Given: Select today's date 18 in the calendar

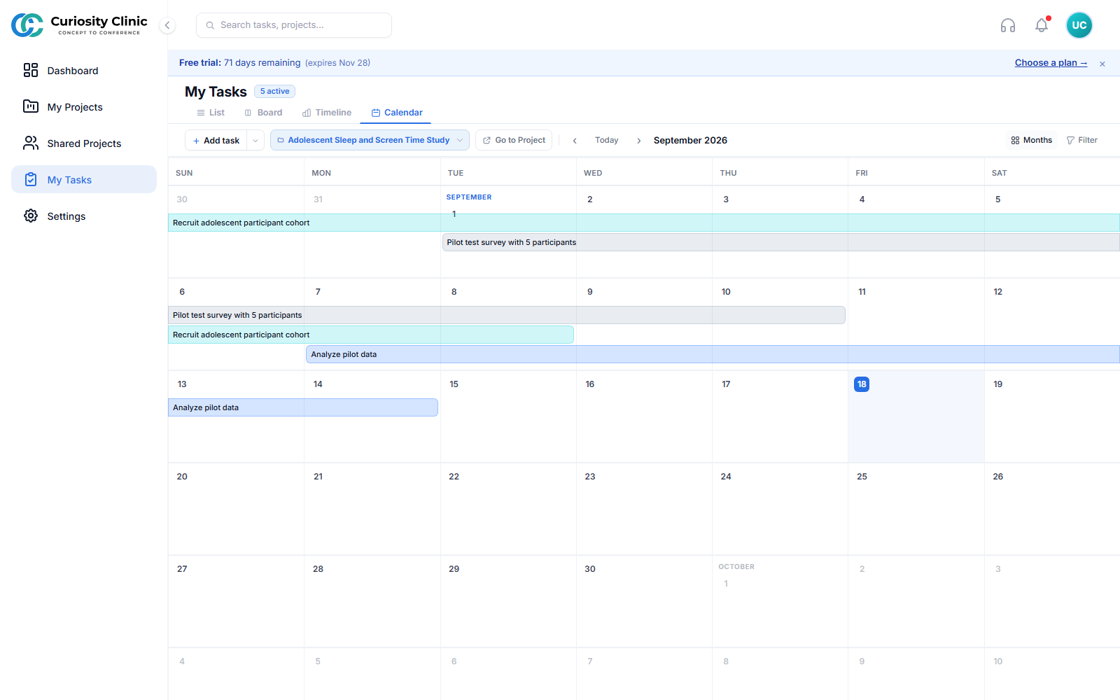Looking at the screenshot, I should (862, 384).
